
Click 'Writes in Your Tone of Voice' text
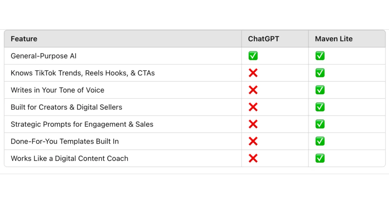click(x=57, y=90)
